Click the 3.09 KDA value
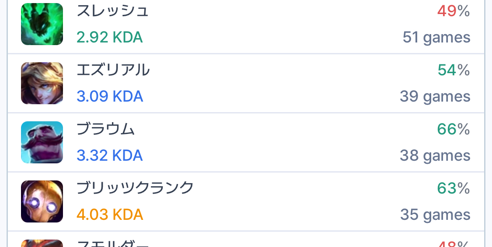This screenshot has height=247, width=492. click(x=110, y=96)
